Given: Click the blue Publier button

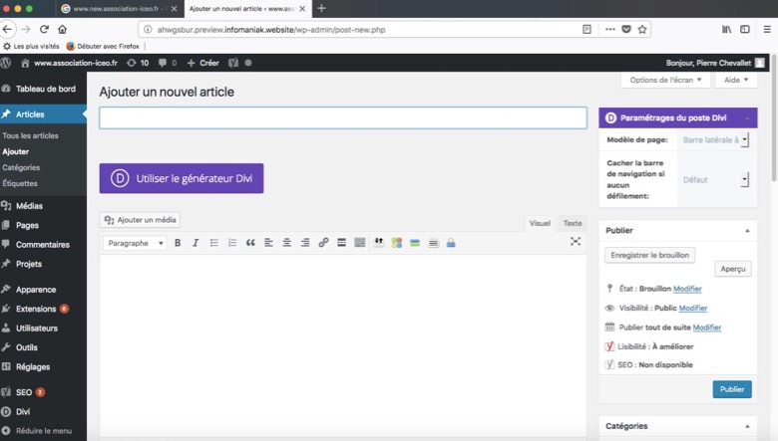Looking at the screenshot, I should (732, 389).
